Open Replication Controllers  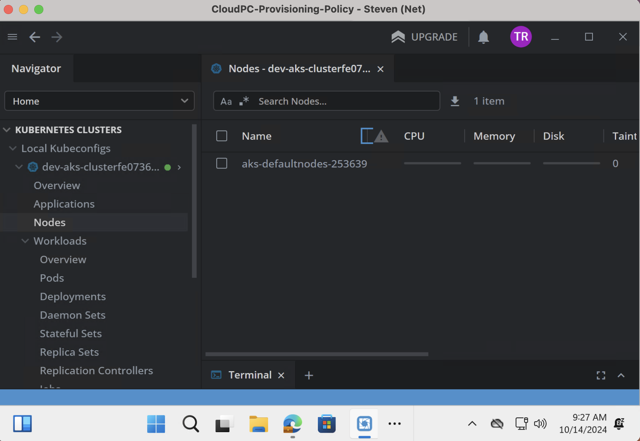tap(97, 370)
